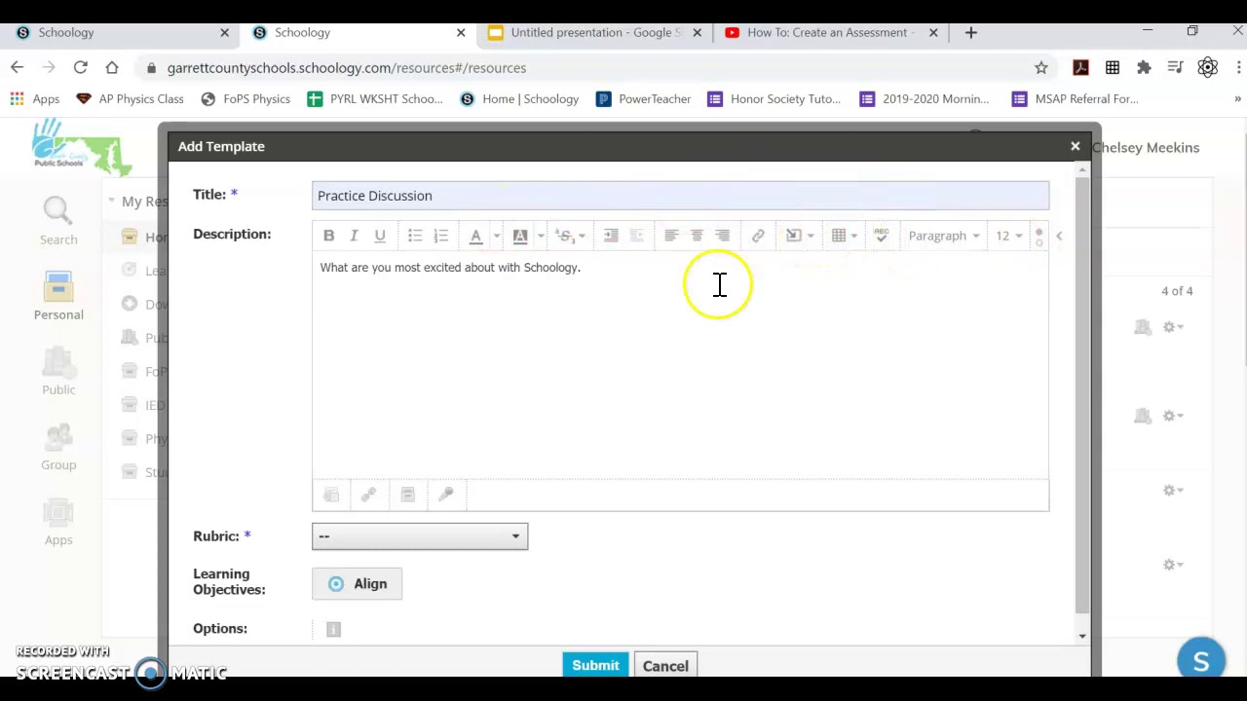Toggle the spell check (ABC) tool

[881, 236]
